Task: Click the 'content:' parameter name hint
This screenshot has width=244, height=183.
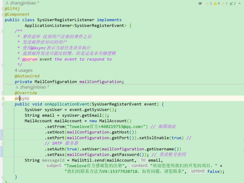Action: (x=140, y=165)
